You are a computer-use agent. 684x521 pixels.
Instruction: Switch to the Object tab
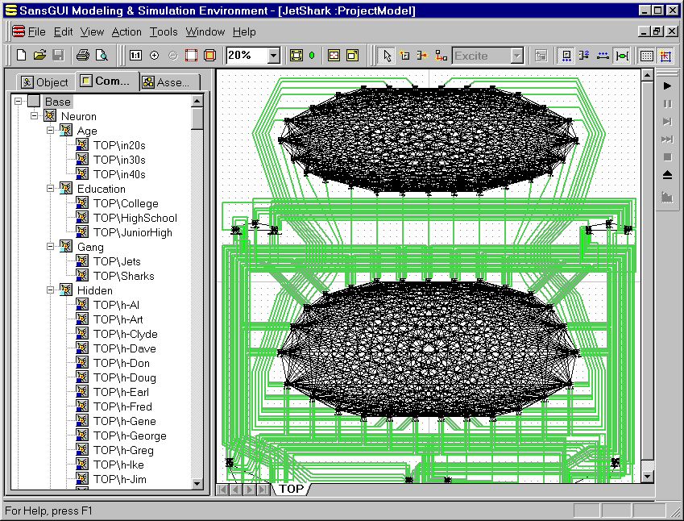click(45, 81)
